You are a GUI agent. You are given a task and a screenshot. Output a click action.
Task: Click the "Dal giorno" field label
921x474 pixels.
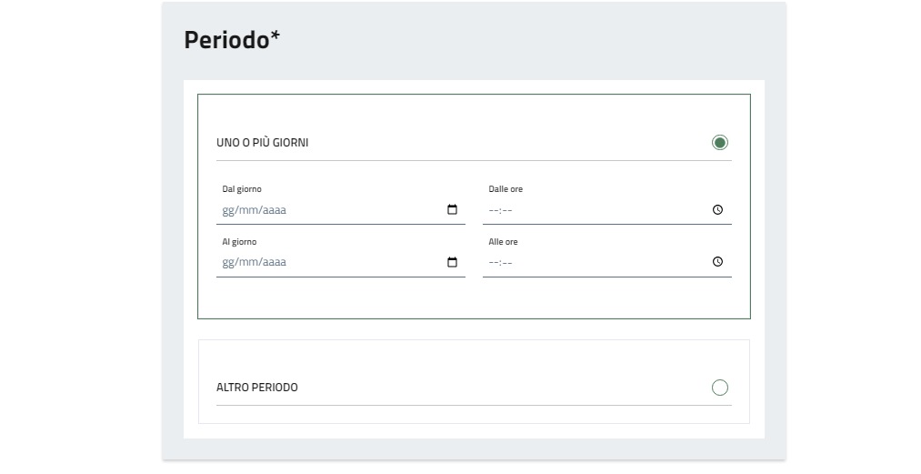[242, 189]
